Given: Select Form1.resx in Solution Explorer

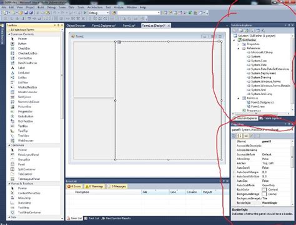Looking at the screenshot, I should [x=258, y=106].
